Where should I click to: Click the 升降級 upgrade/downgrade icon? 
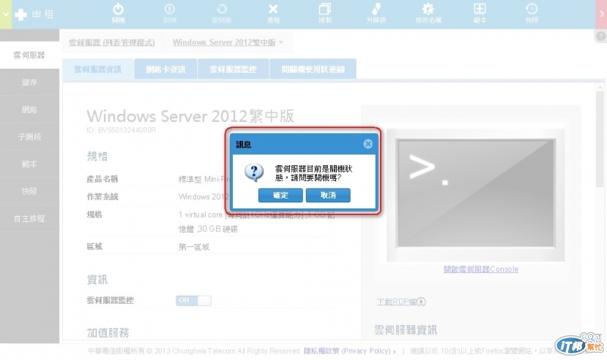coord(376,13)
